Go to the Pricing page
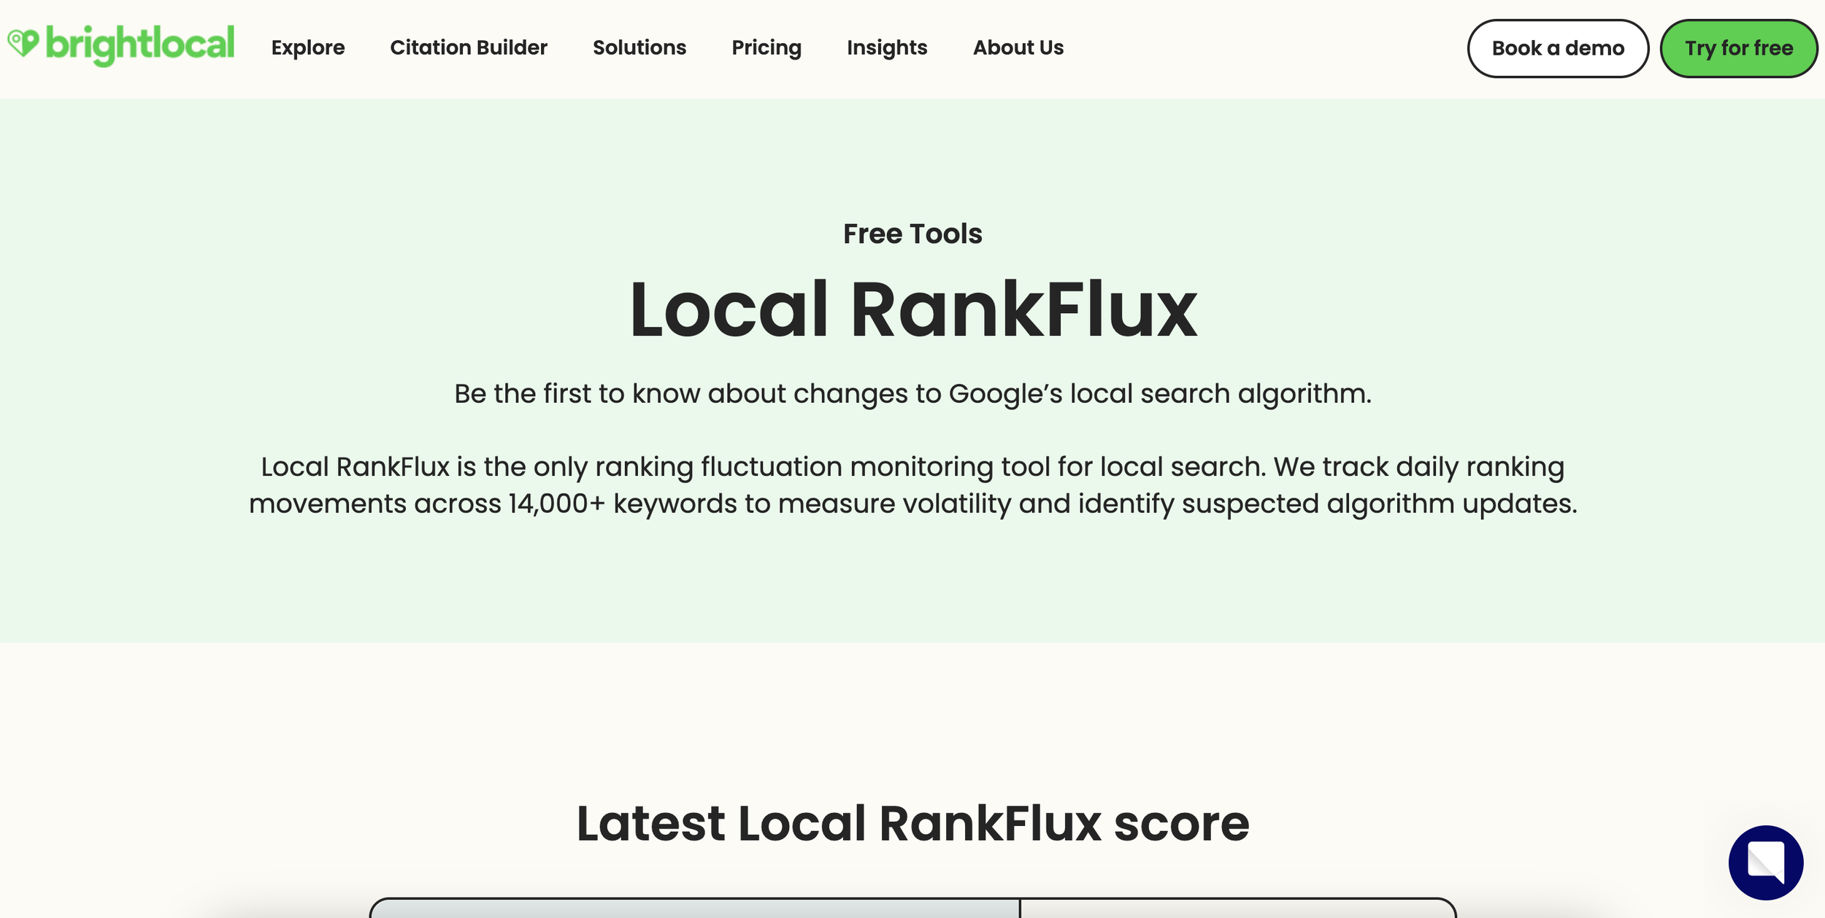The width and height of the screenshot is (1825, 918). (x=766, y=47)
